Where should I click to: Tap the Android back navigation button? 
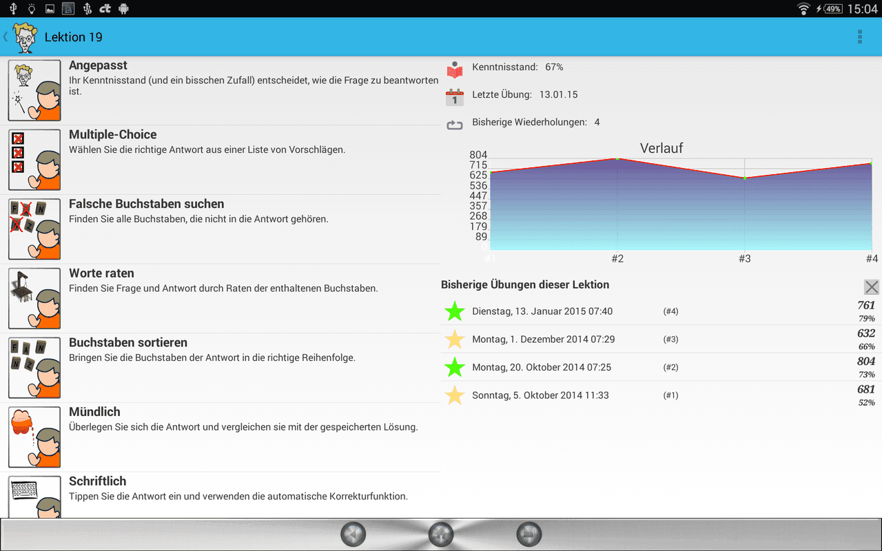[353, 534]
